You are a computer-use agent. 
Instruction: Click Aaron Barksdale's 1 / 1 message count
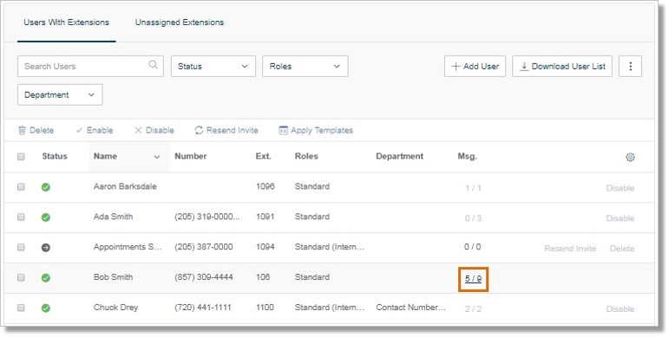[473, 188]
